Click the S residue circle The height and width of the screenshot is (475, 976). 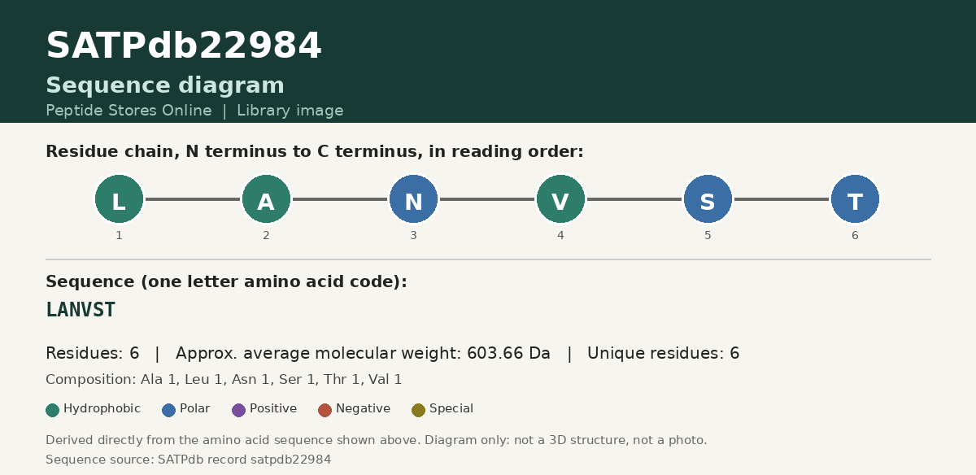click(x=708, y=199)
